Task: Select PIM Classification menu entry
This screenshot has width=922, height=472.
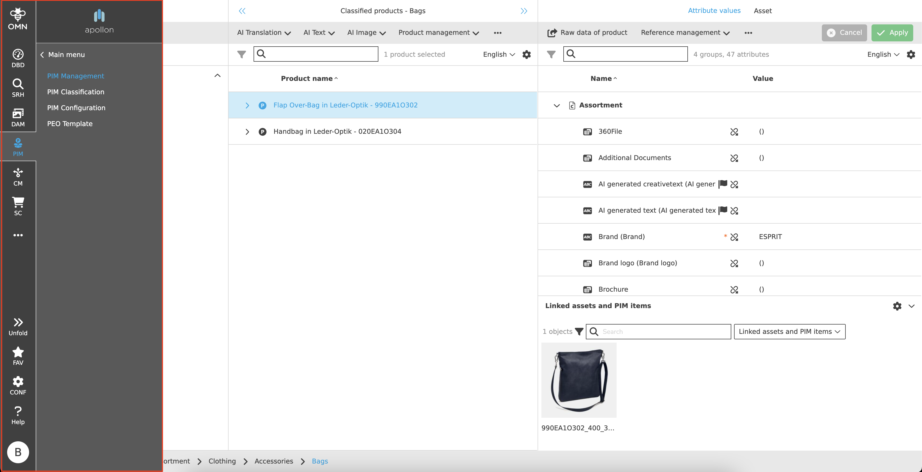Action: (x=75, y=92)
